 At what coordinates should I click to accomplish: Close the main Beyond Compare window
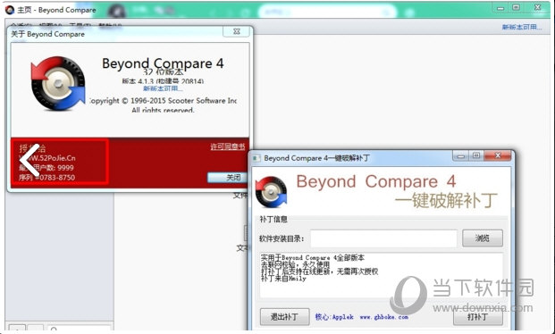pos(538,8)
